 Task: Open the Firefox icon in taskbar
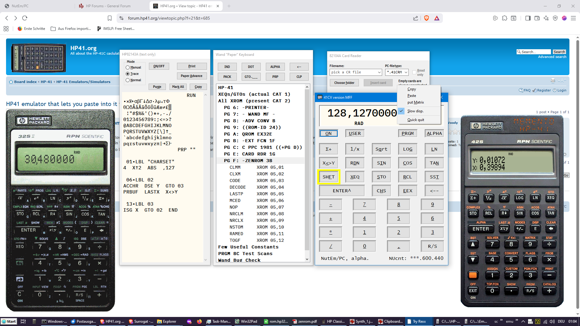tap(199, 321)
